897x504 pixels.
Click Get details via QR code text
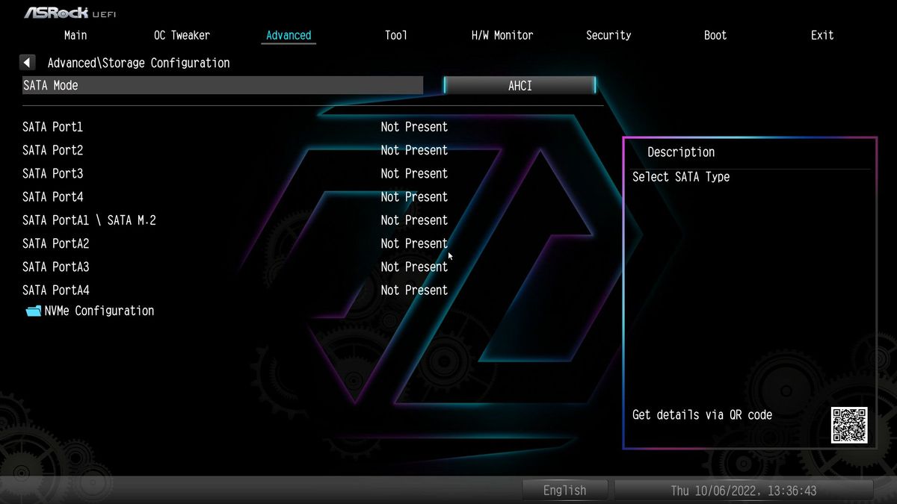(x=702, y=415)
